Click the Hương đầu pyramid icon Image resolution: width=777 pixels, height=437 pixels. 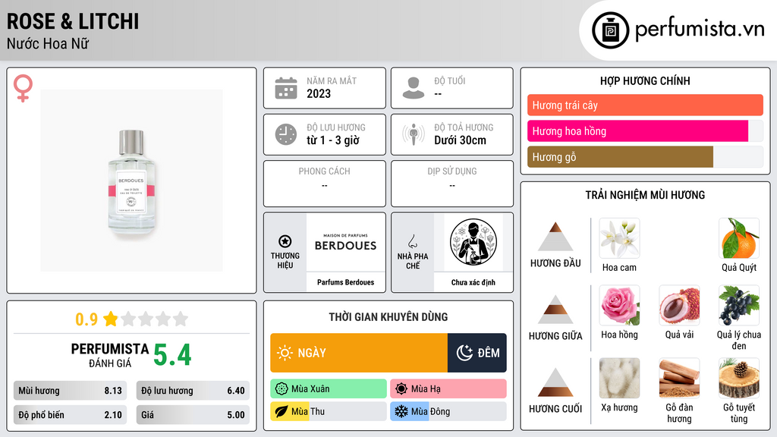click(555, 237)
